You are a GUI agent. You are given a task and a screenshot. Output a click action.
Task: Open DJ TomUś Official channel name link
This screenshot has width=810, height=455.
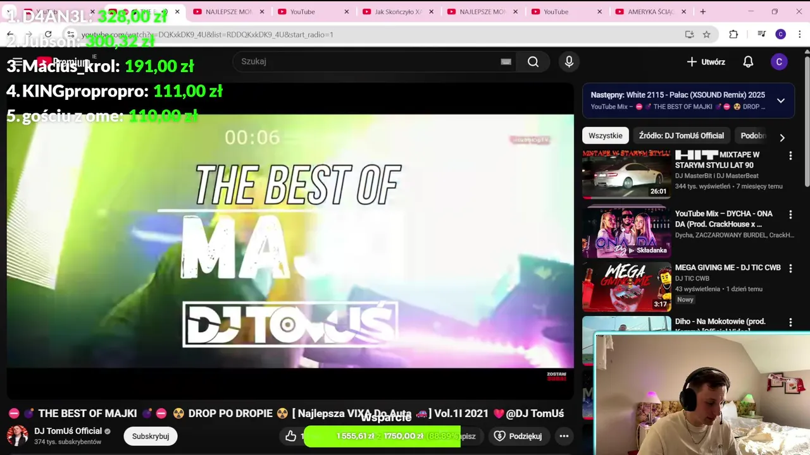(x=68, y=431)
